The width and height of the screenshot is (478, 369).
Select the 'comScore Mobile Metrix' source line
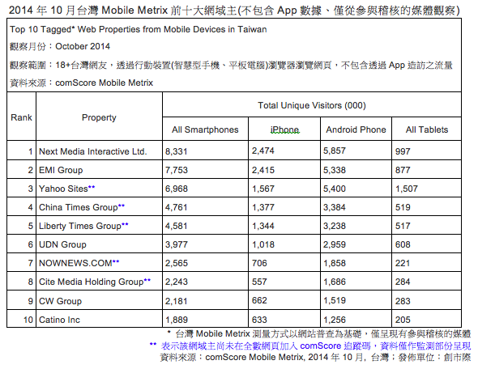pyautogui.click(x=81, y=83)
